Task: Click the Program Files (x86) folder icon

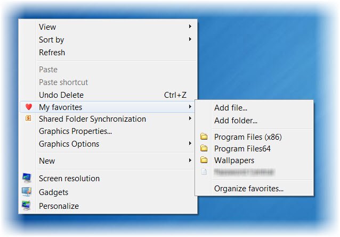Action: tap(204, 137)
